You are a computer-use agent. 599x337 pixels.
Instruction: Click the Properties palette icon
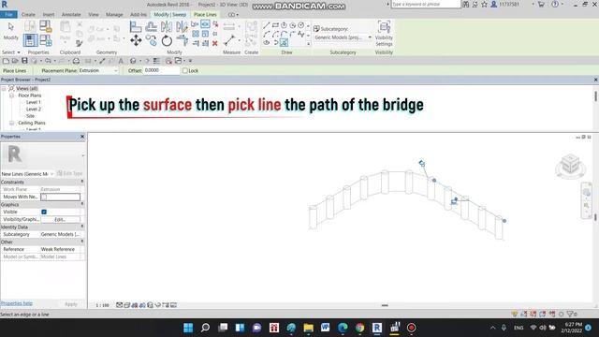[30, 40]
